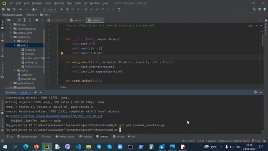Click the rollback undo arrow icon
The height and width of the screenshot is (151, 268).
click(119, 9)
